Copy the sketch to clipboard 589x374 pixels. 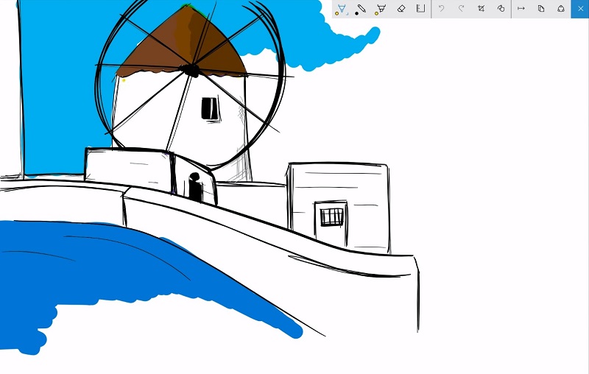pos(541,8)
